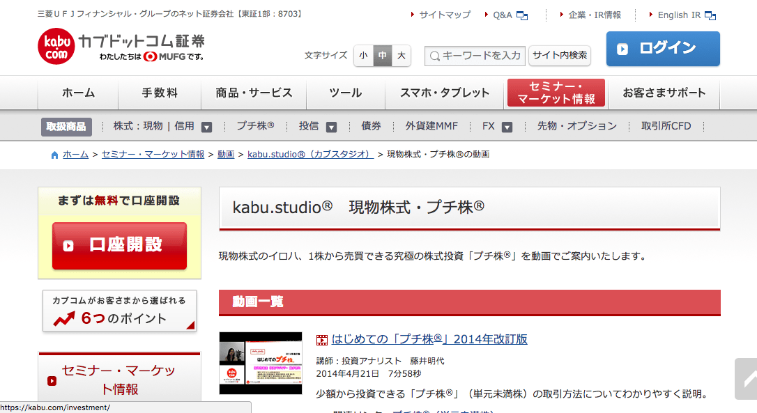Open the プチ株 video thumbnail
The width and height of the screenshot is (757, 413).
261,363
